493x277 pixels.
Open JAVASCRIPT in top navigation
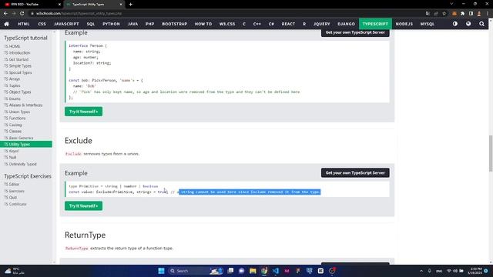[x=66, y=24]
